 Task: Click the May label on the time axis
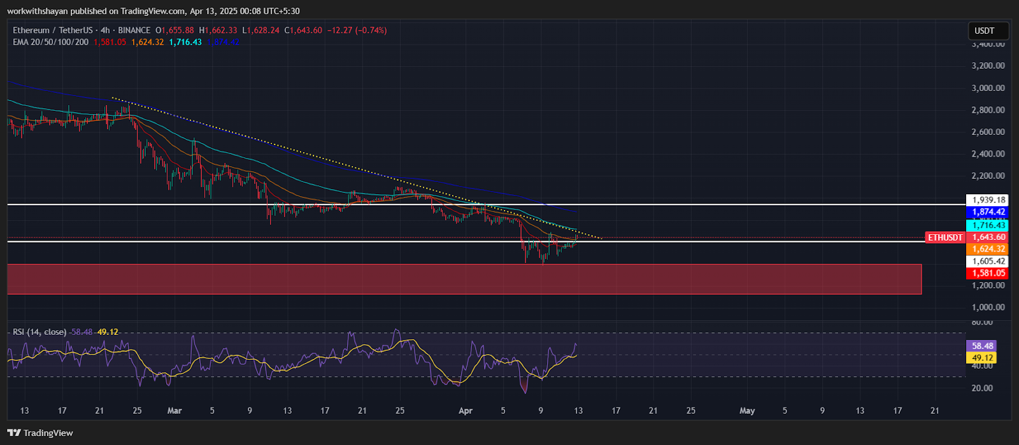[747, 411]
